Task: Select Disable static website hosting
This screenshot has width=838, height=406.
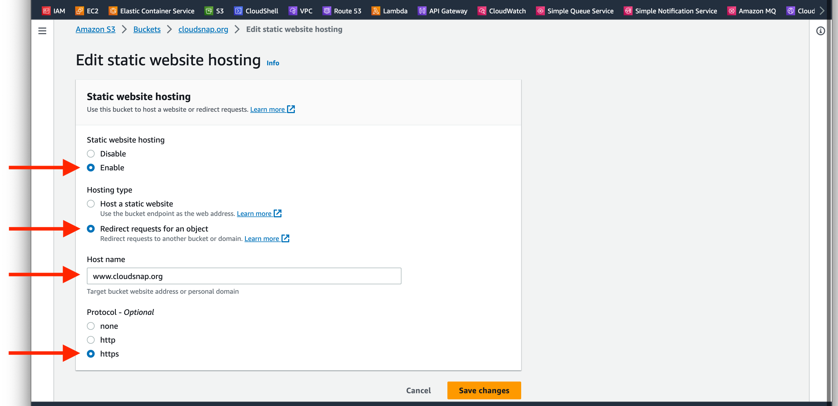Action: 91,154
